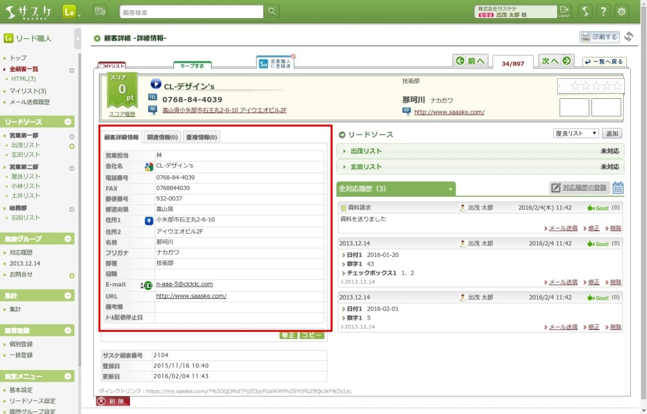The image size is (647, 414).
Task: Expand the 玄田リスト lead source row
Action: (480, 167)
